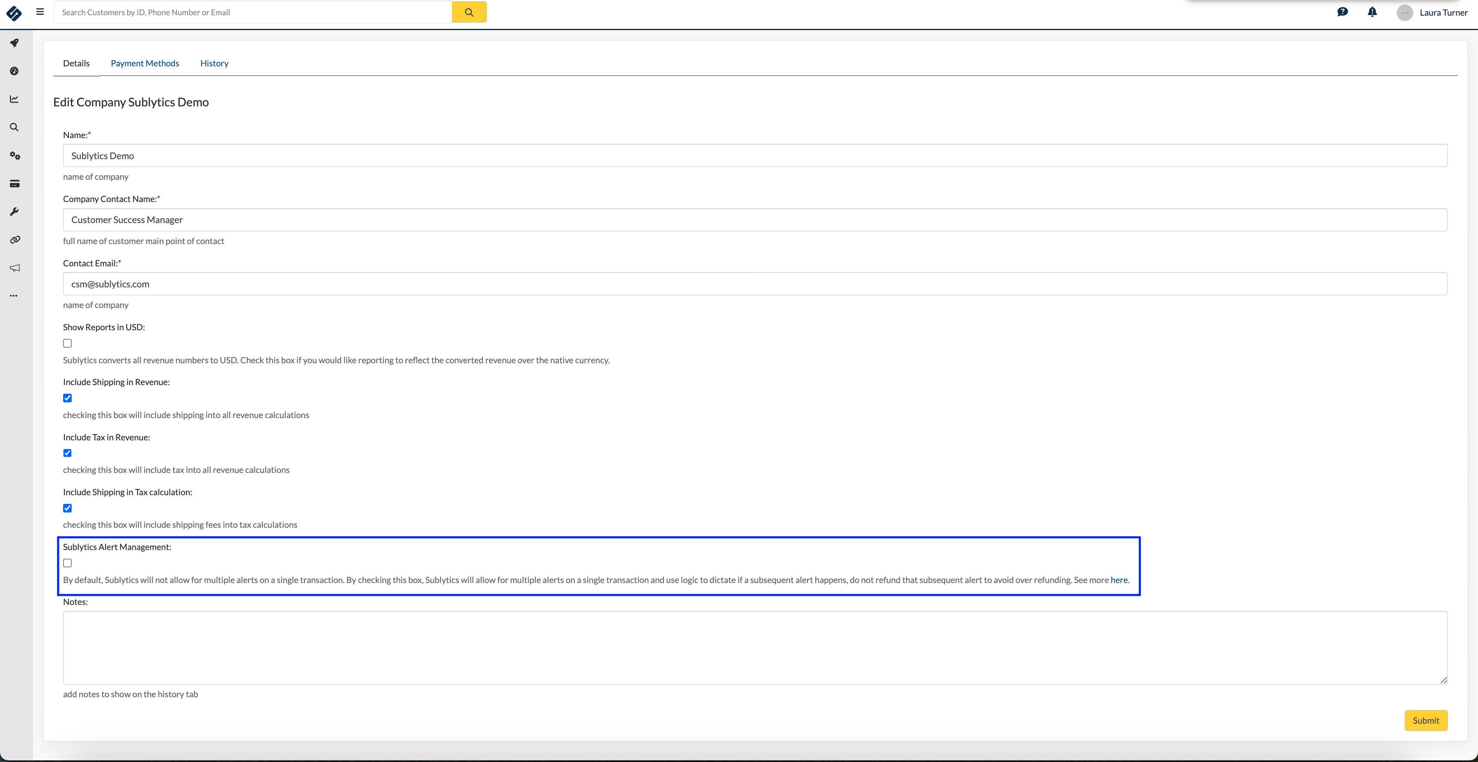Grab the Notes textarea resize handle
The height and width of the screenshot is (762, 1478).
pos(1444,680)
